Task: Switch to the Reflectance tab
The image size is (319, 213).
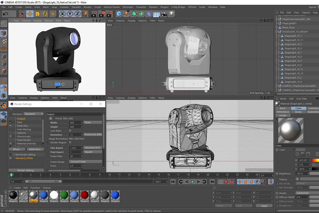Action: (x=283, y=112)
